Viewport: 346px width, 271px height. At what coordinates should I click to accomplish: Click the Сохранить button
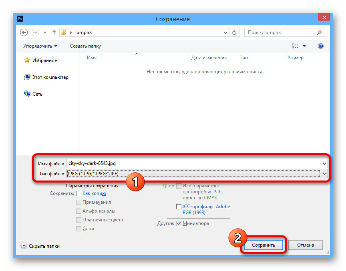(x=264, y=245)
